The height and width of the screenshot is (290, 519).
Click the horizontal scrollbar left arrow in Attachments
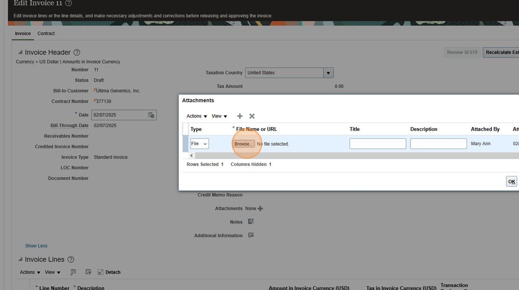pyautogui.click(x=192, y=156)
